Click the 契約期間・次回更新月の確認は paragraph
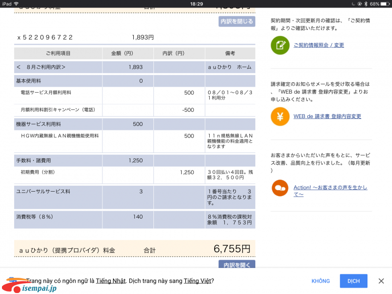 pos(320,24)
